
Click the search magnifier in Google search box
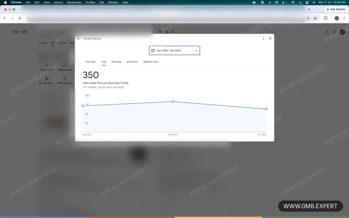[x=173, y=31]
